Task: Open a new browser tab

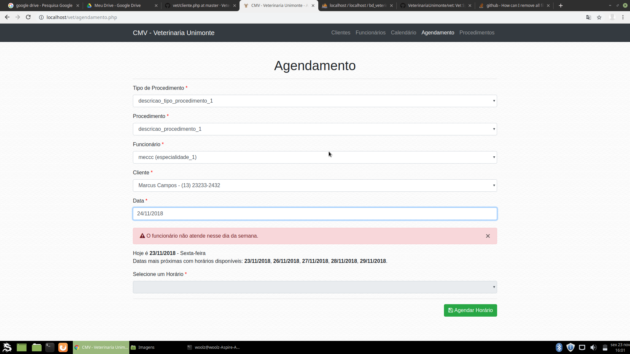Action: [x=561, y=6]
